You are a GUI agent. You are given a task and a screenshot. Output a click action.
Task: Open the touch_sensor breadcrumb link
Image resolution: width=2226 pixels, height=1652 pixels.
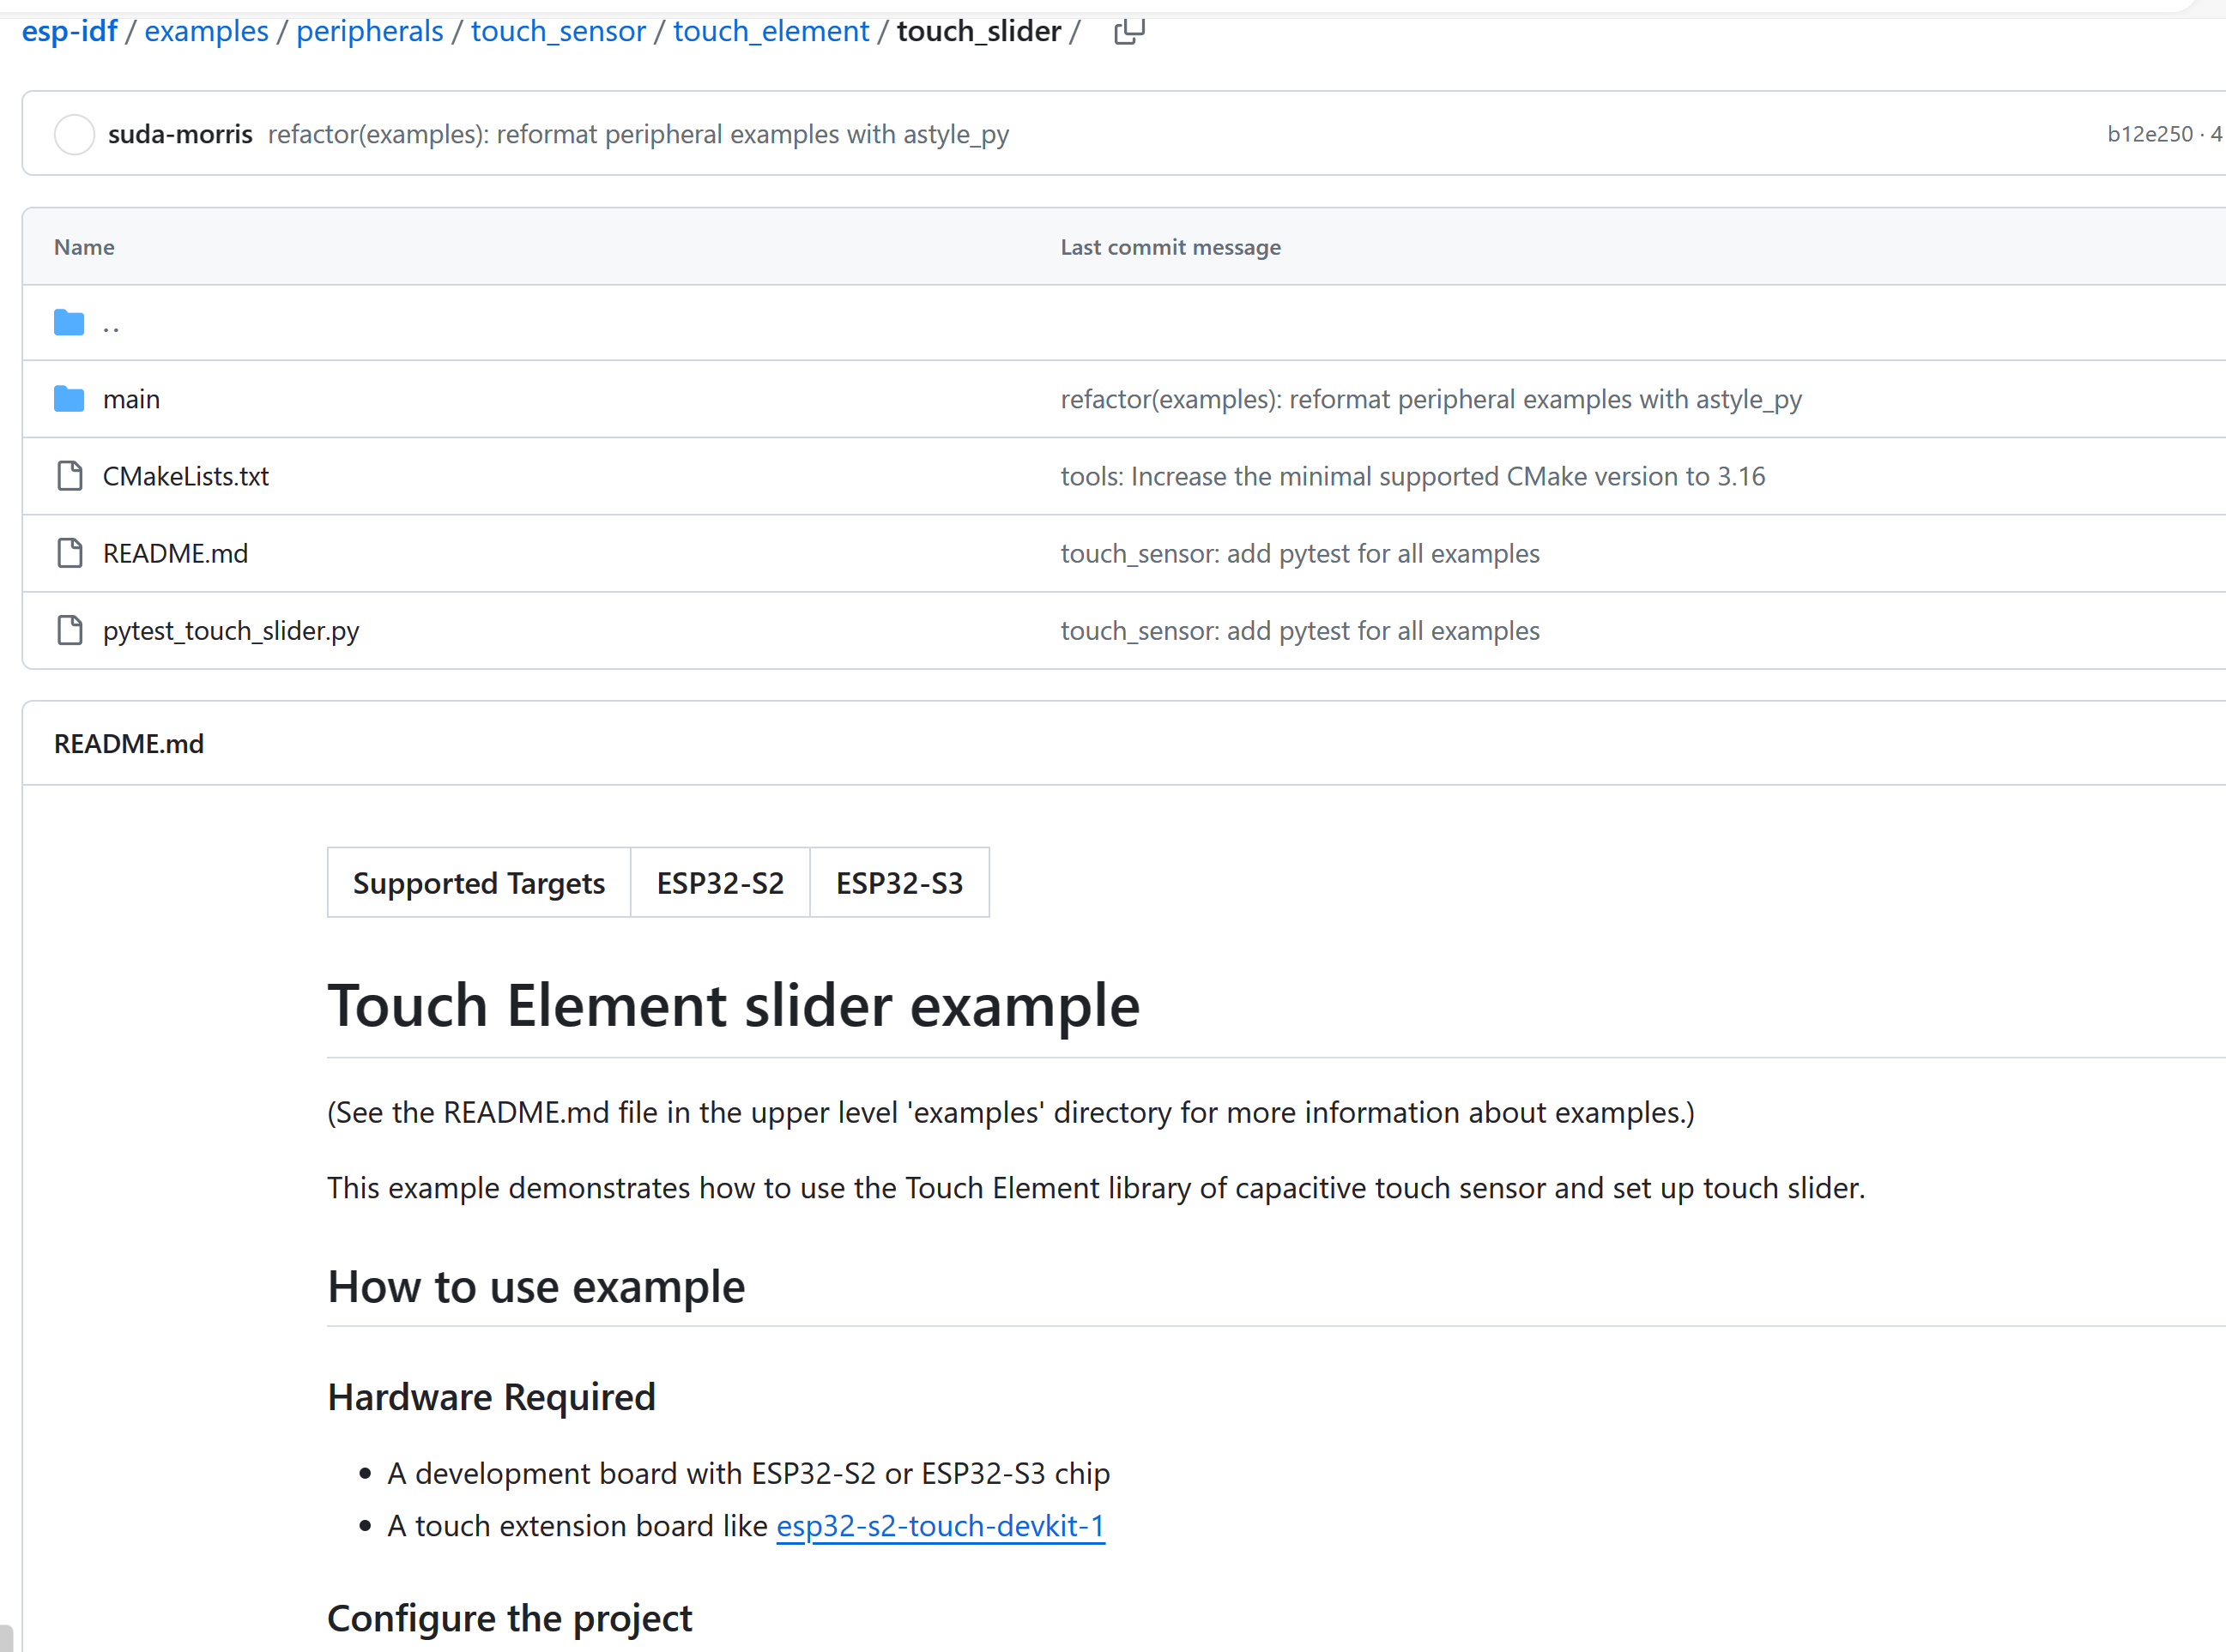pos(557,32)
